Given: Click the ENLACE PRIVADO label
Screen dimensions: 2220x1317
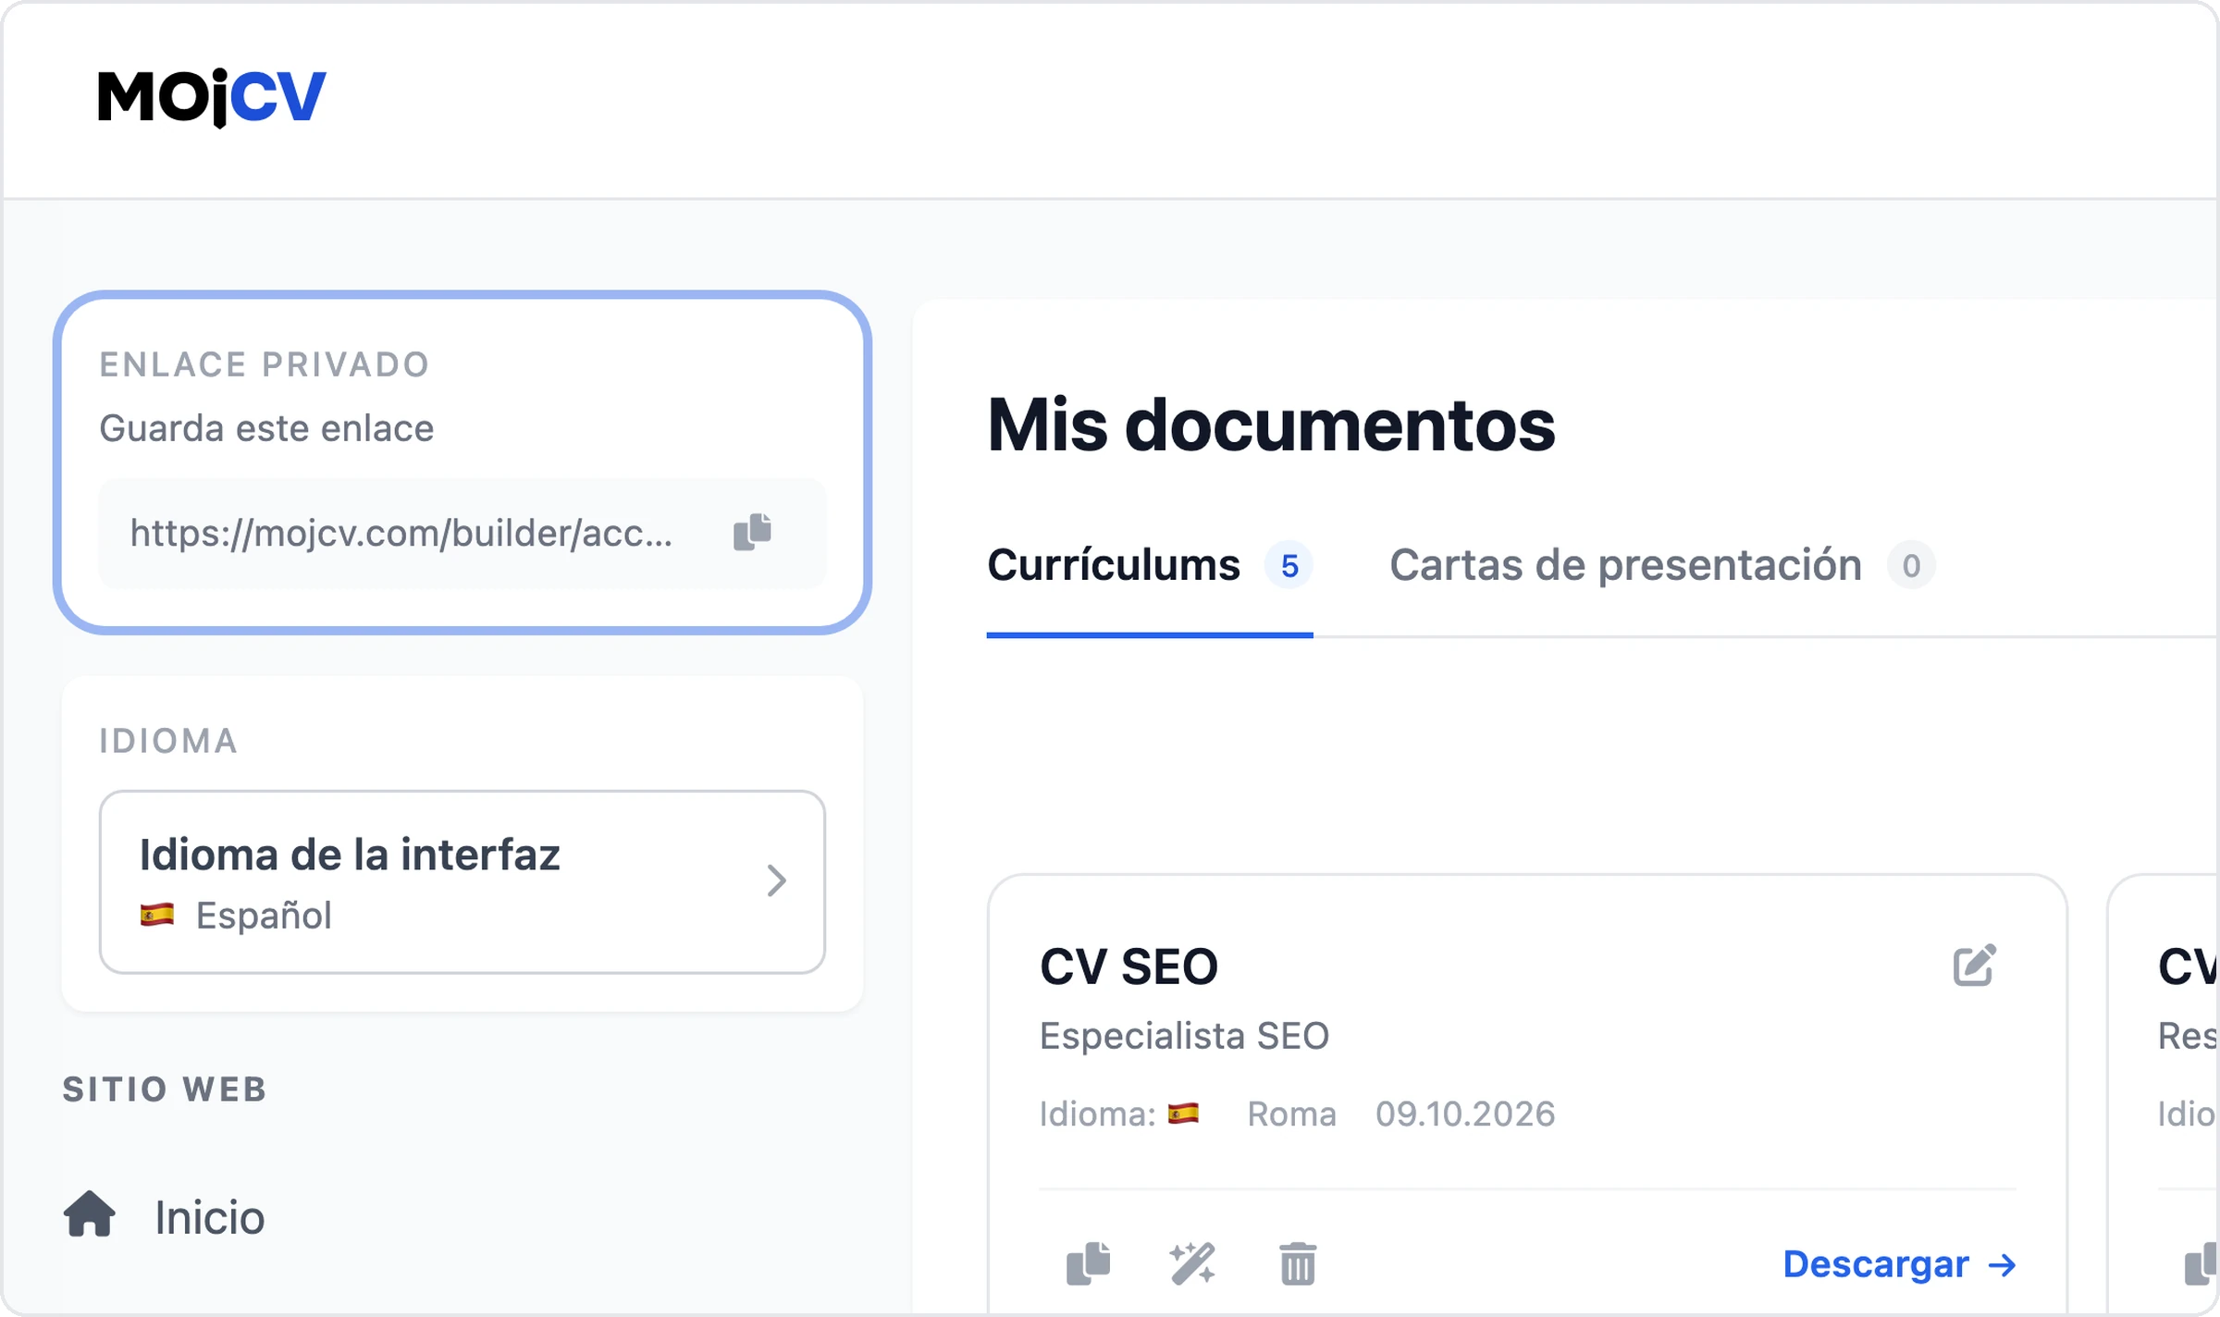Looking at the screenshot, I should coord(265,364).
